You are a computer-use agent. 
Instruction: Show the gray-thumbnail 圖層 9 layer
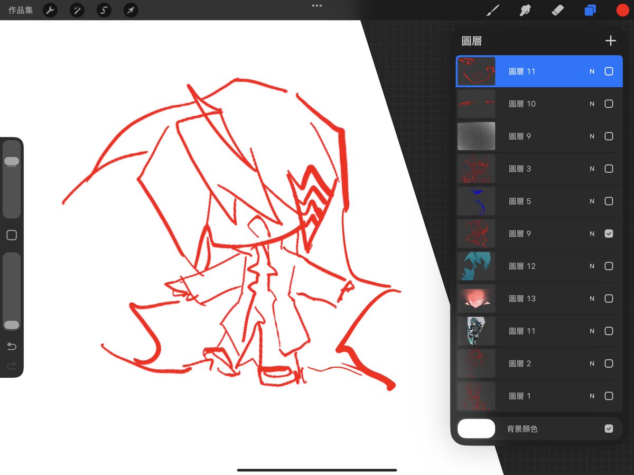609,136
